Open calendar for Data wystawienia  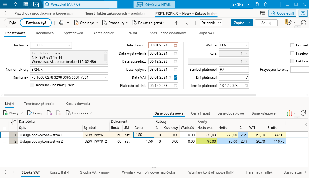[176, 53]
